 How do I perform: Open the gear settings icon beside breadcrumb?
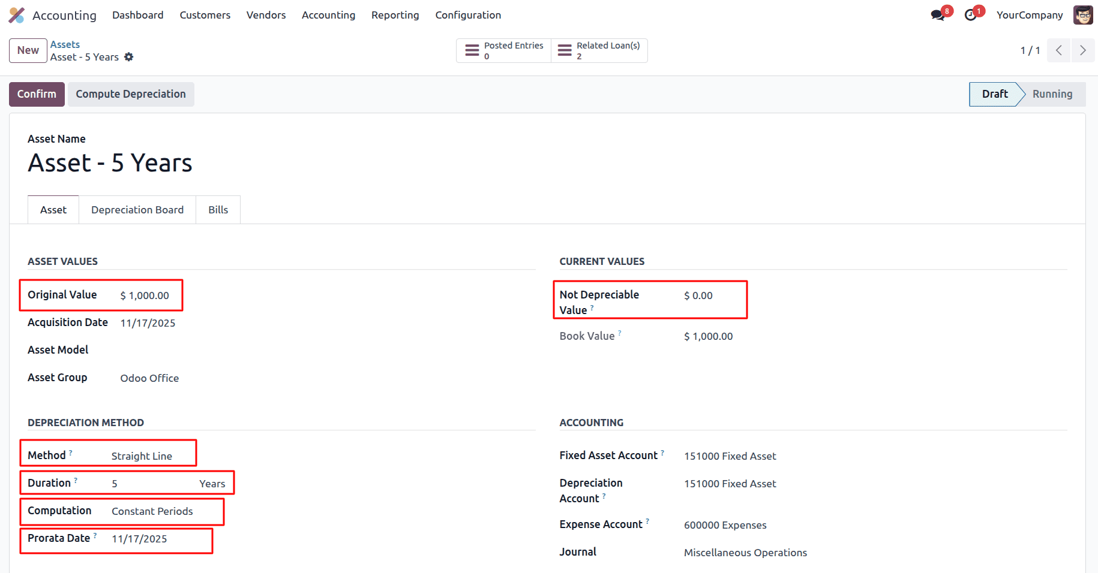pyautogui.click(x=129, y=57)
